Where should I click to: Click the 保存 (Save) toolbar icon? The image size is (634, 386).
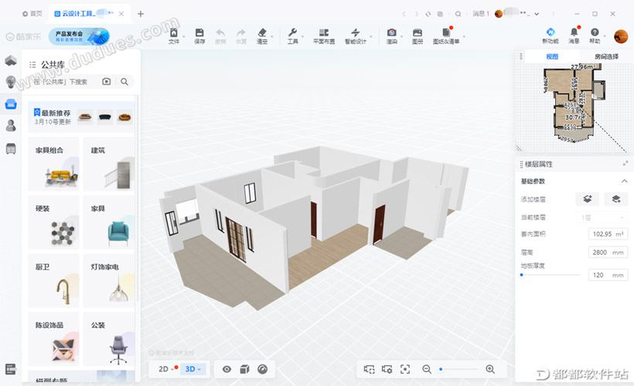click(x=199, y=32)
